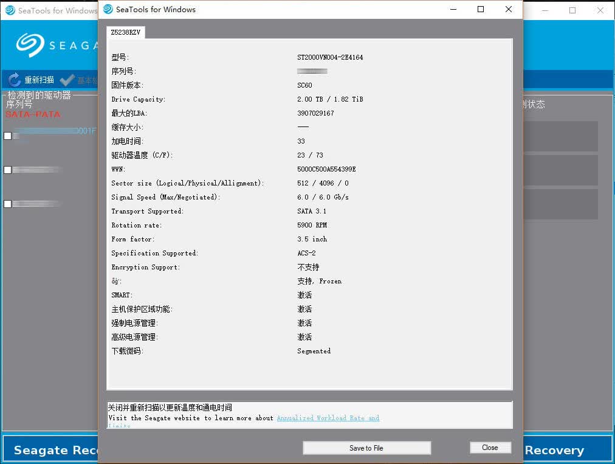Screen dimensions: 615x464
Task: Click the Seagate logo in the banner
Action: point(30,45)
